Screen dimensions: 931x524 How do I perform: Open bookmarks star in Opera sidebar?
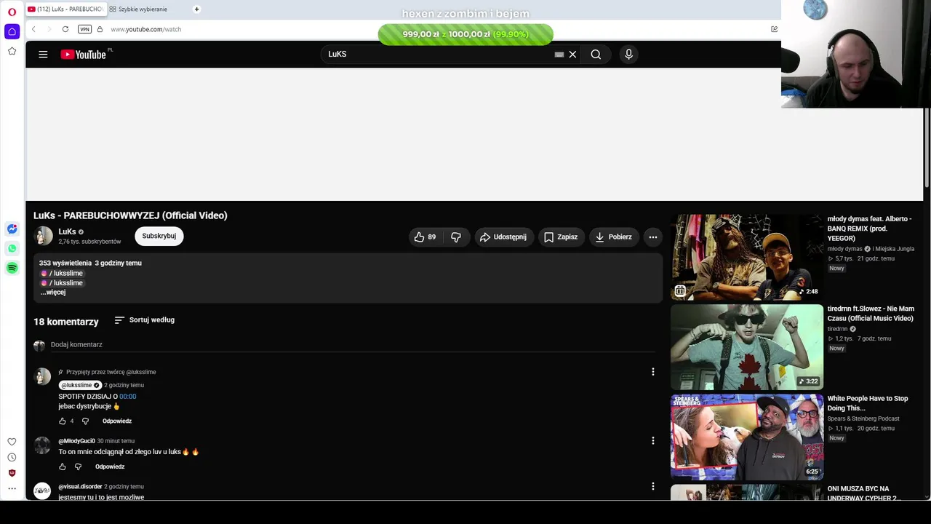tap(12, 51)
